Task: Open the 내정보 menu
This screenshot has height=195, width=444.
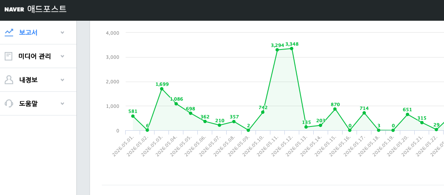Action: click(38, 80)
